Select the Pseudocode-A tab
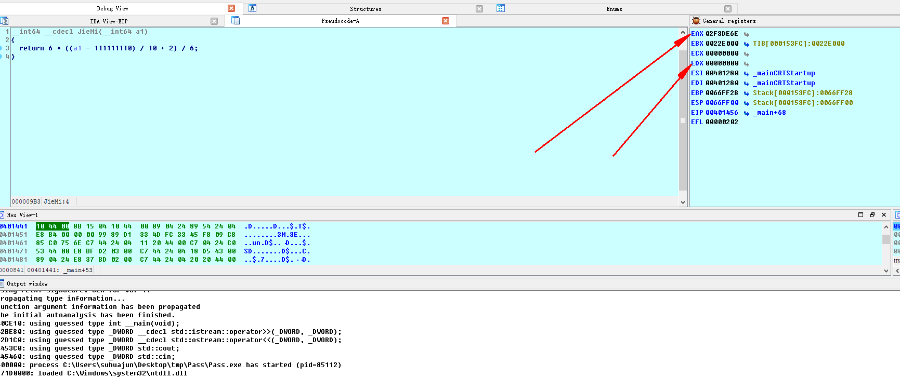This screenshot has width=900, height=378. point(340,21)
